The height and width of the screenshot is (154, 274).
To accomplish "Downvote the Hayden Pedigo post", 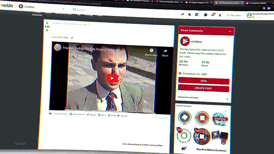I will point(47,30).
